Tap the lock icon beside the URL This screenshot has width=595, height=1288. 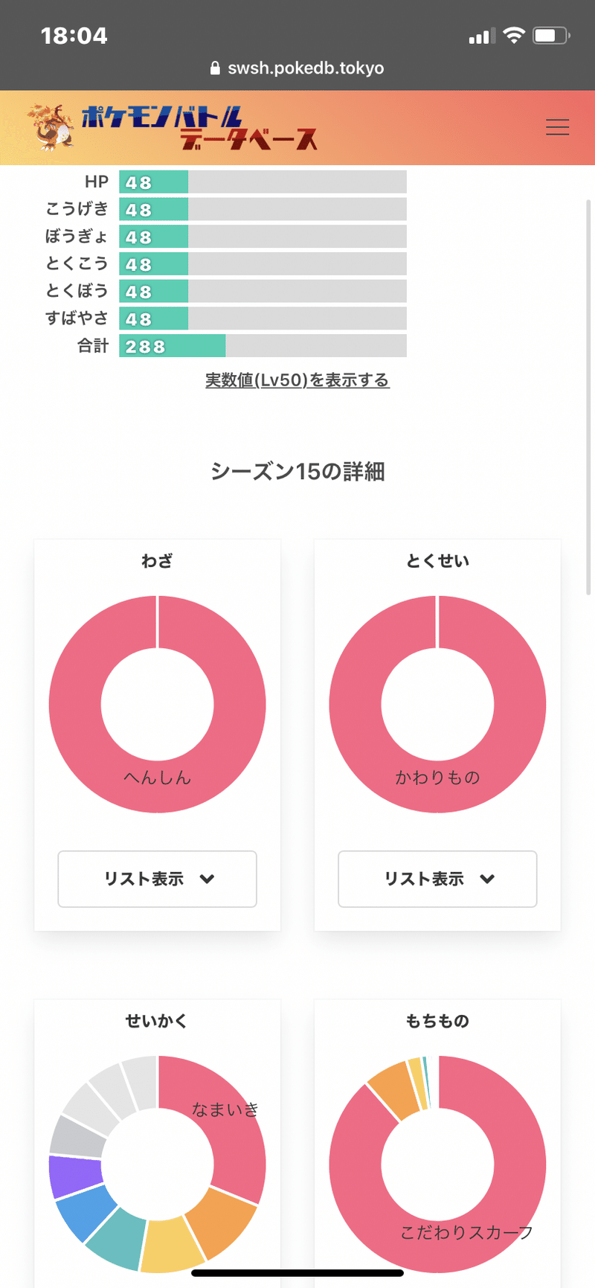[x=215, y=68]
